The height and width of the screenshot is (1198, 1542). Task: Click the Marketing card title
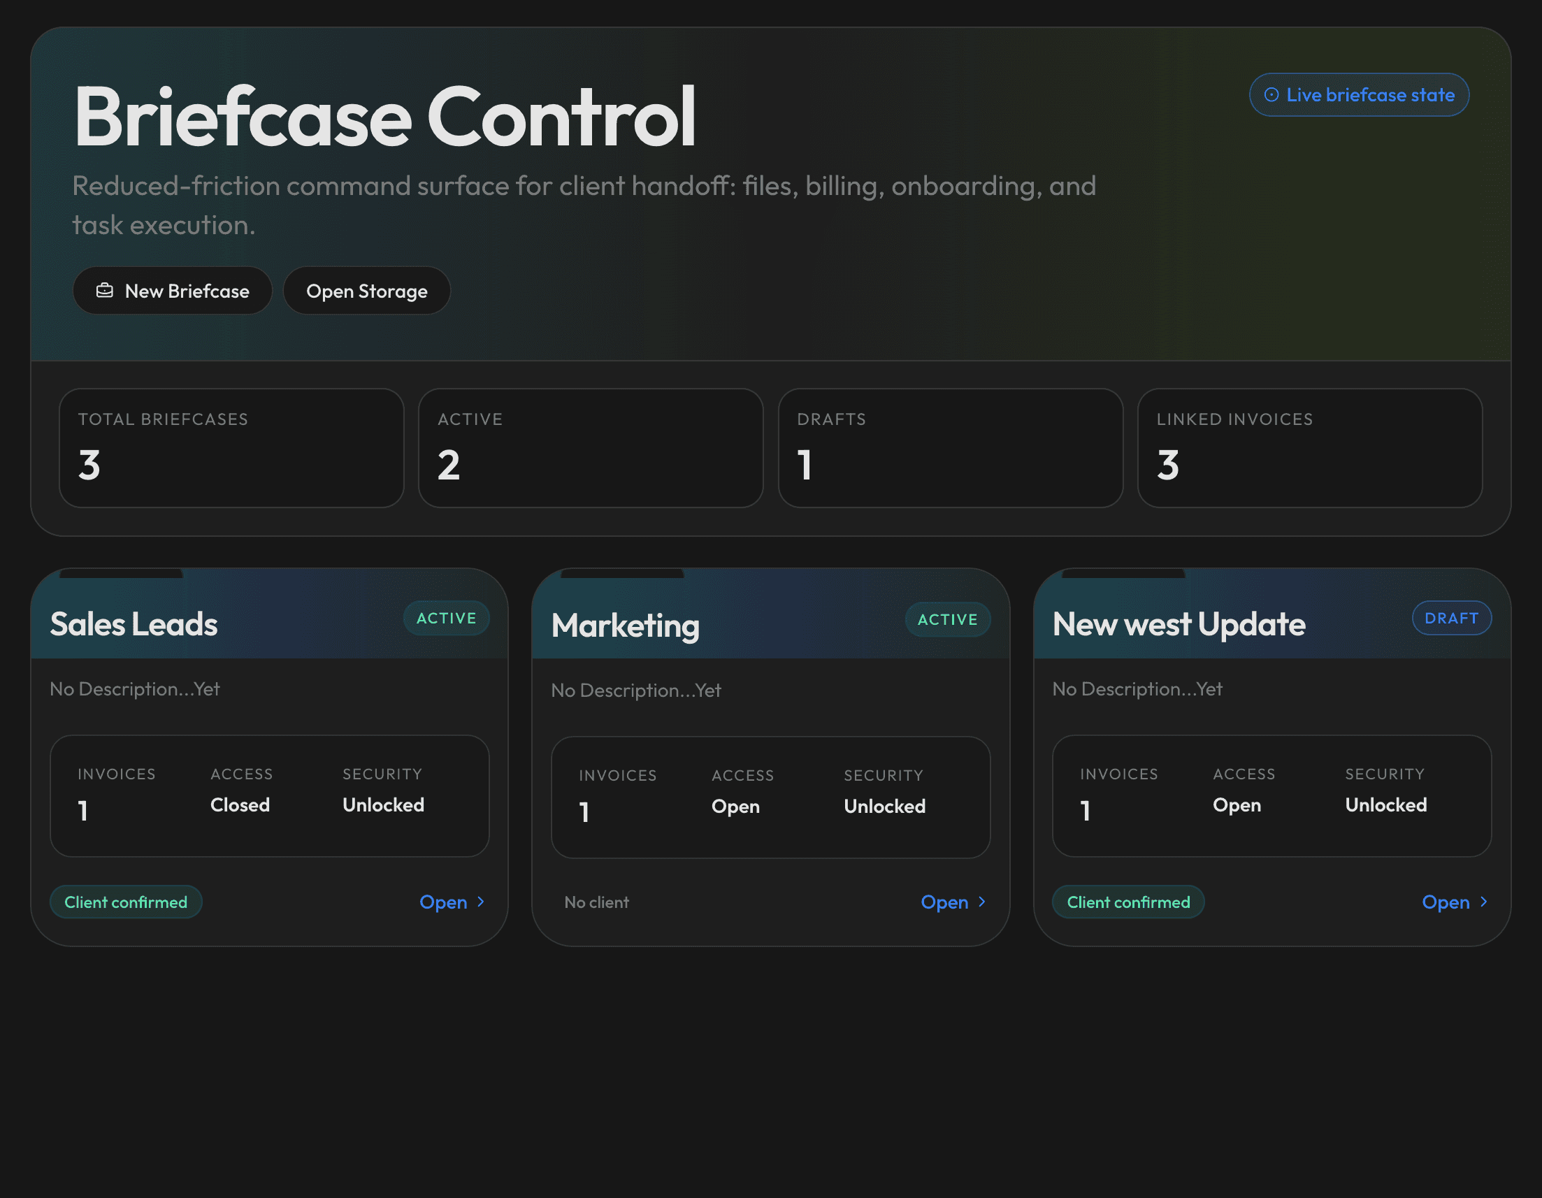tap(626, 626)
